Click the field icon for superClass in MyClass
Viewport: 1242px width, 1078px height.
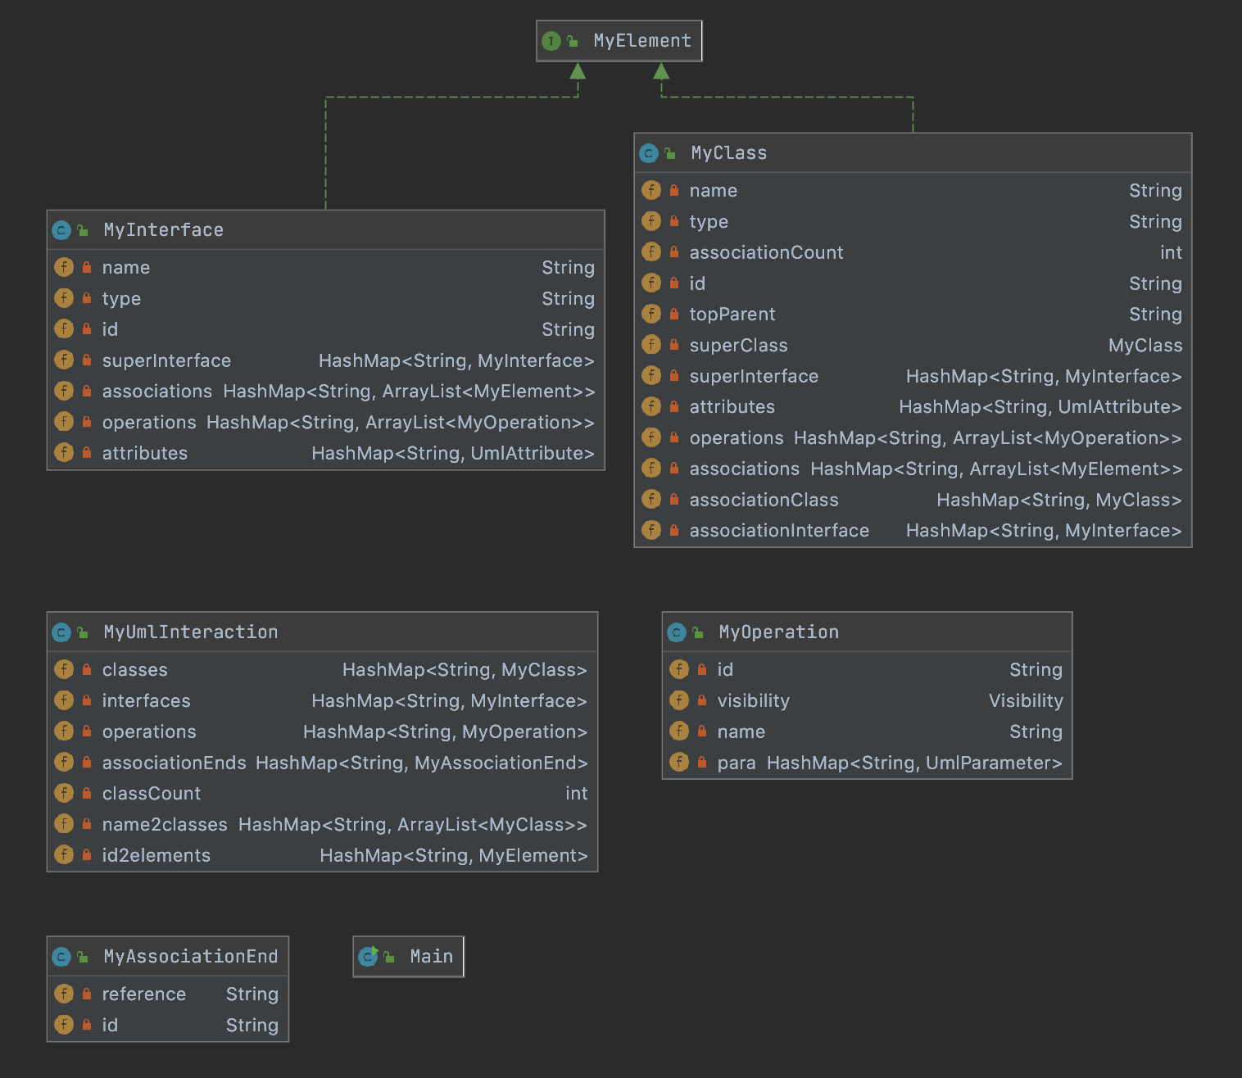click(x=651, y=345)
